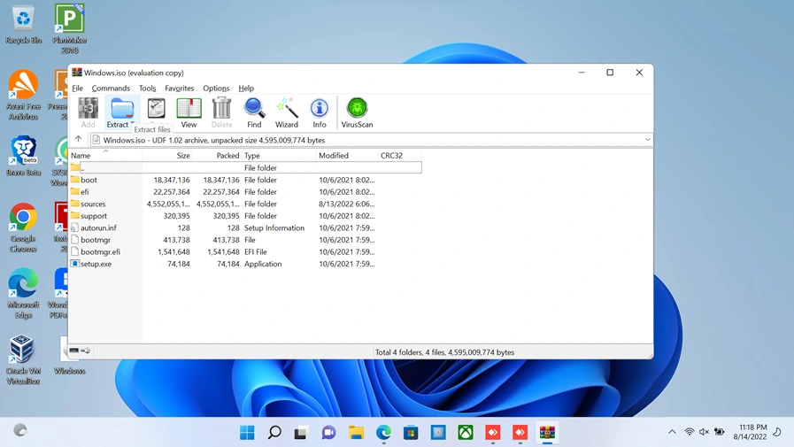The height and width of the screenshot is (447, 794).
Task: Sort by the CRC32 column header
Action: pyautogui.click(x=400, y=156)
